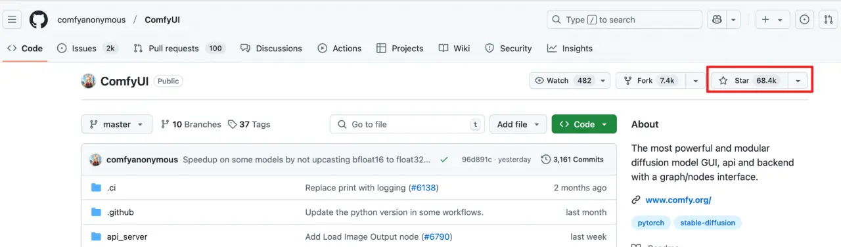Open the www.comfy.org link
The width and height of the screenshot is (841, 247).
coord(678,200)
